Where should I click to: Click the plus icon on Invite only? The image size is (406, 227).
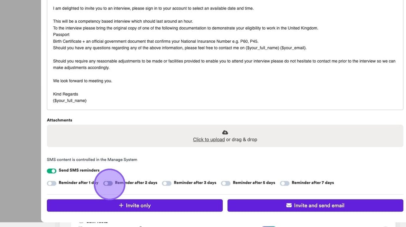click(x=121, y=205)
